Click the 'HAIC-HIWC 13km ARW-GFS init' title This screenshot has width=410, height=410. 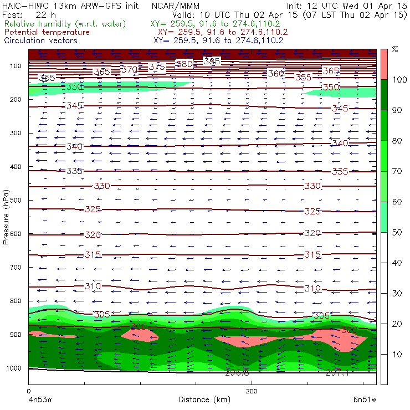tap(70, 6)
